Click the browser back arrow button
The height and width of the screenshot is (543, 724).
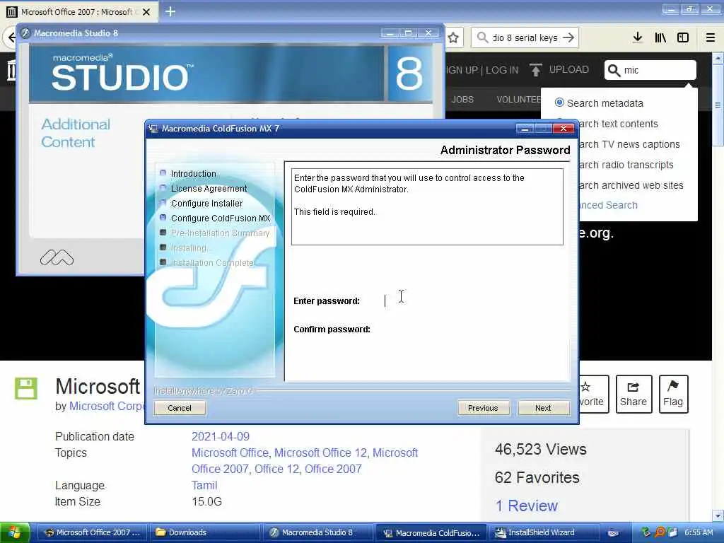[11, 37]
